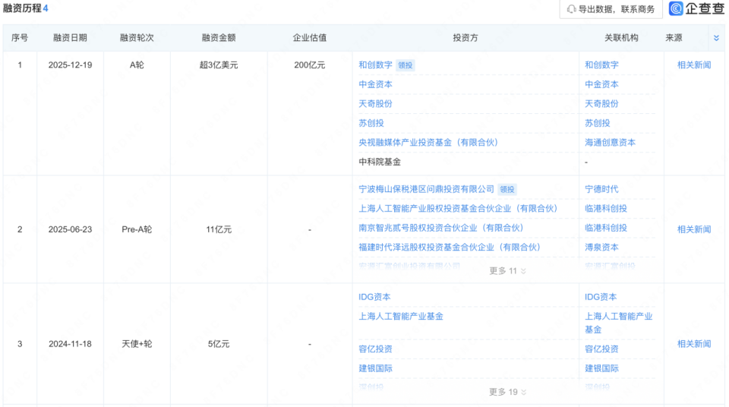Click the 序号 column header
The image size is (729, 407).
pyautogui.click(x=20, y=38)
